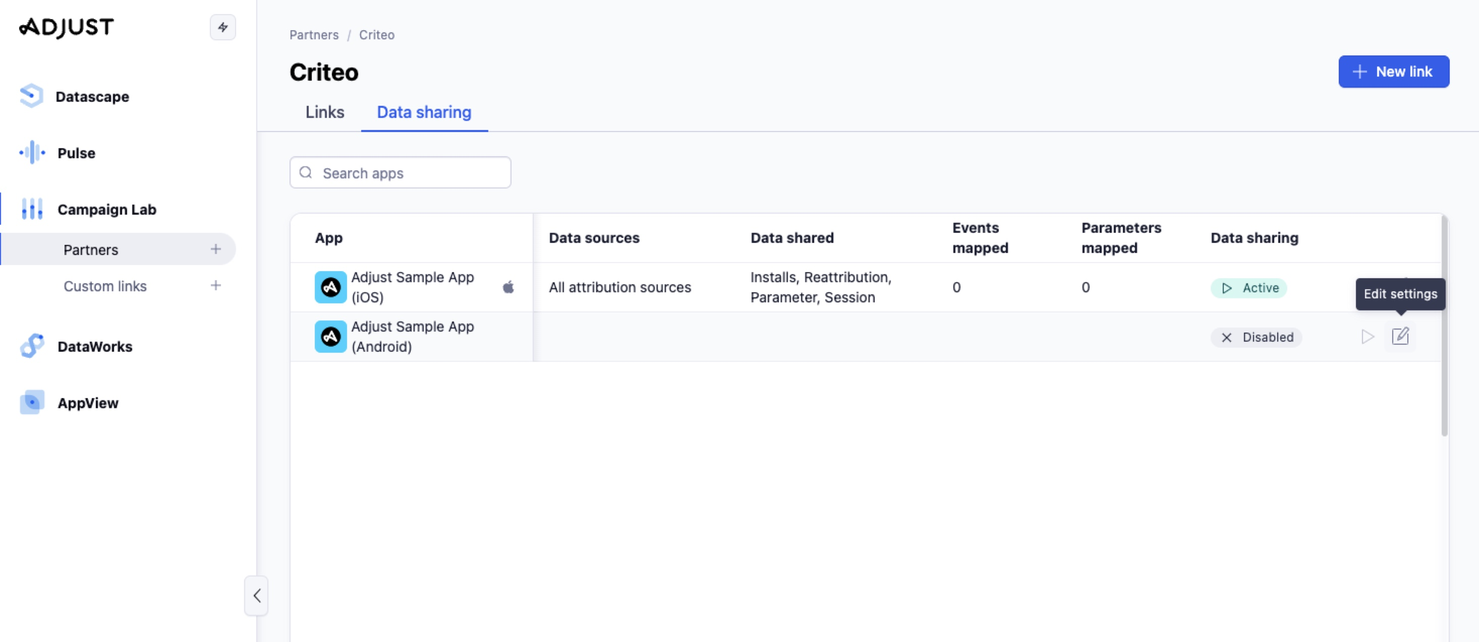Viewport: 1479px width, 642px height.
Task: Select the Data sharing tab
Action: pos(424,112)
